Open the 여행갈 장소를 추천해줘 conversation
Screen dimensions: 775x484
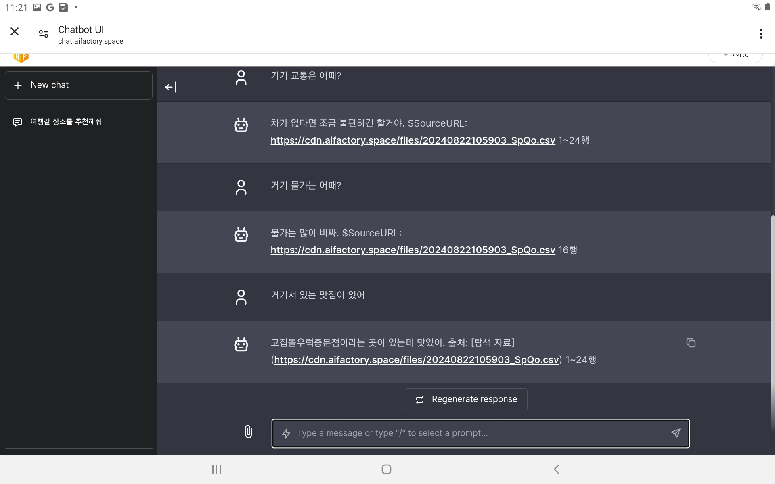(66, 122)
